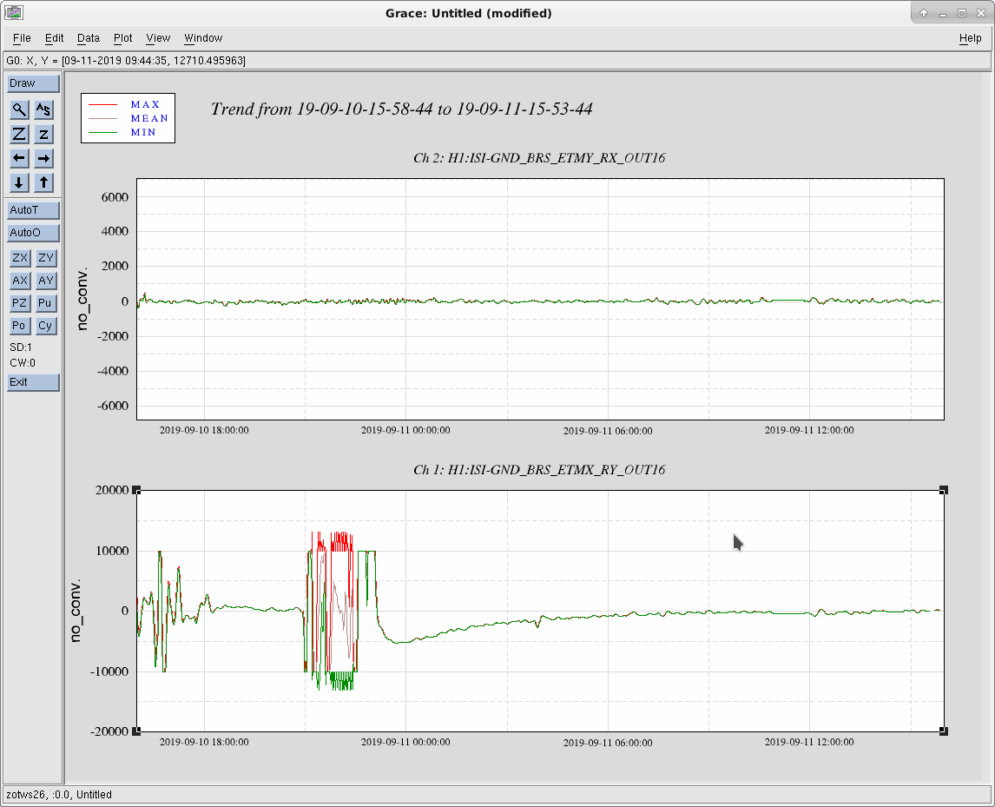Click the Draw button

(33, 83)
